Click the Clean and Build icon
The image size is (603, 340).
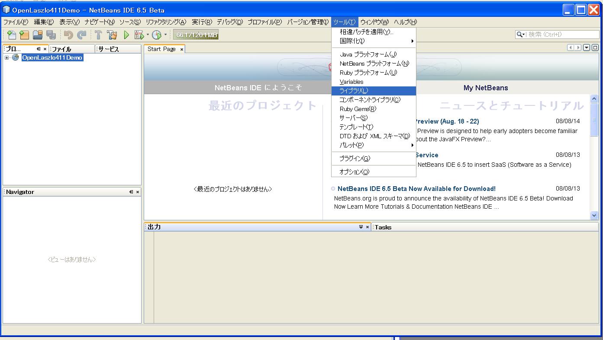[x=112, y=35]
